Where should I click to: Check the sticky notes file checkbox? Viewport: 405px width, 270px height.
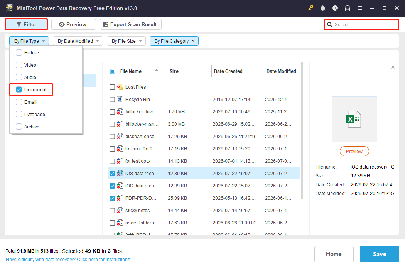(x=112, y=211)
